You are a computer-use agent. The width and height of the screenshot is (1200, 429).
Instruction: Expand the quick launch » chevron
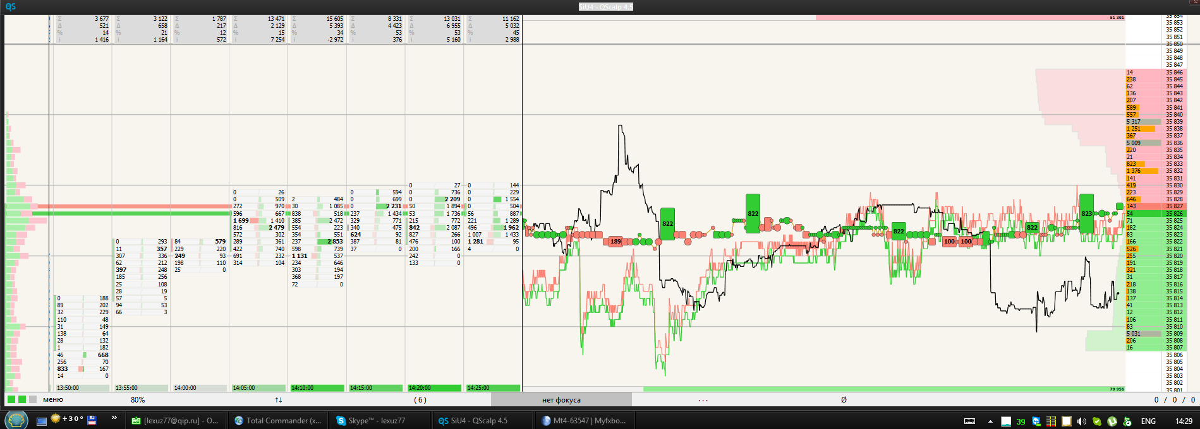tap(114, 417)
